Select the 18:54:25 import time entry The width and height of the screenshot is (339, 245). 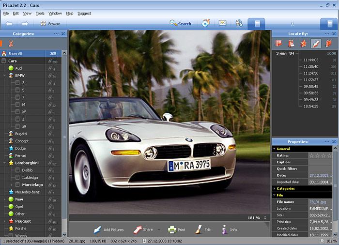point(311,107)
